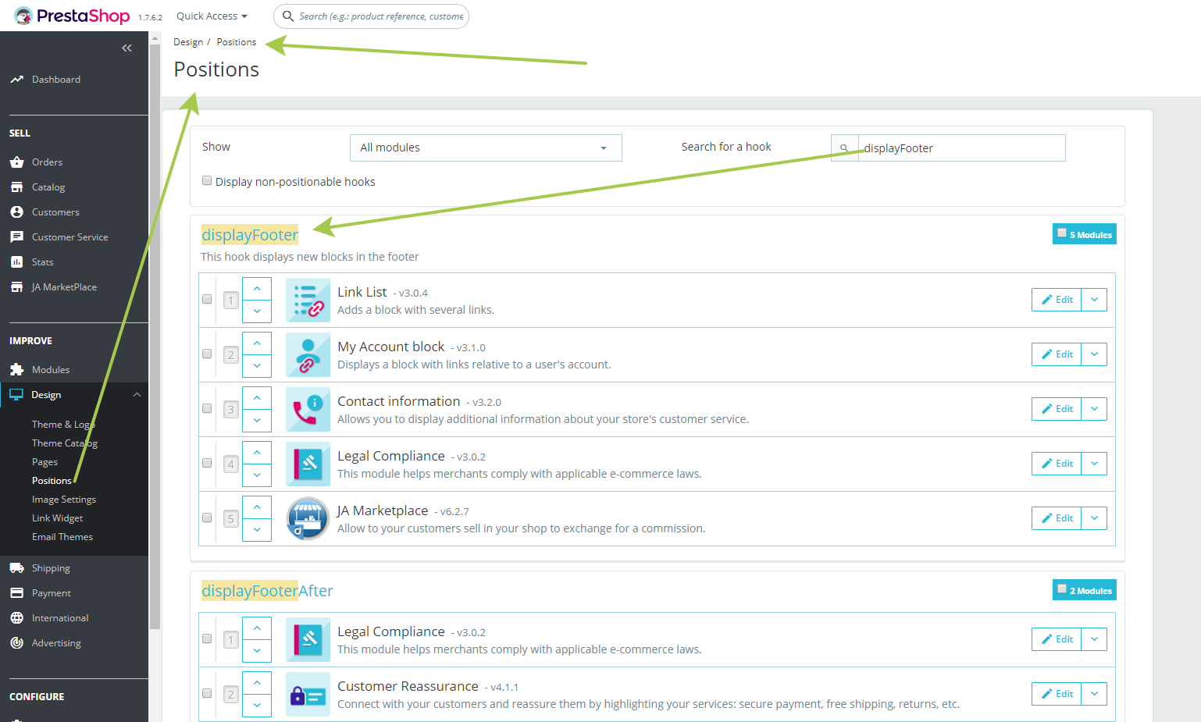Check the Link List module checkbox
This screenshot has height=722, width=1201.
pyautogui.click(x=207, y=299)
